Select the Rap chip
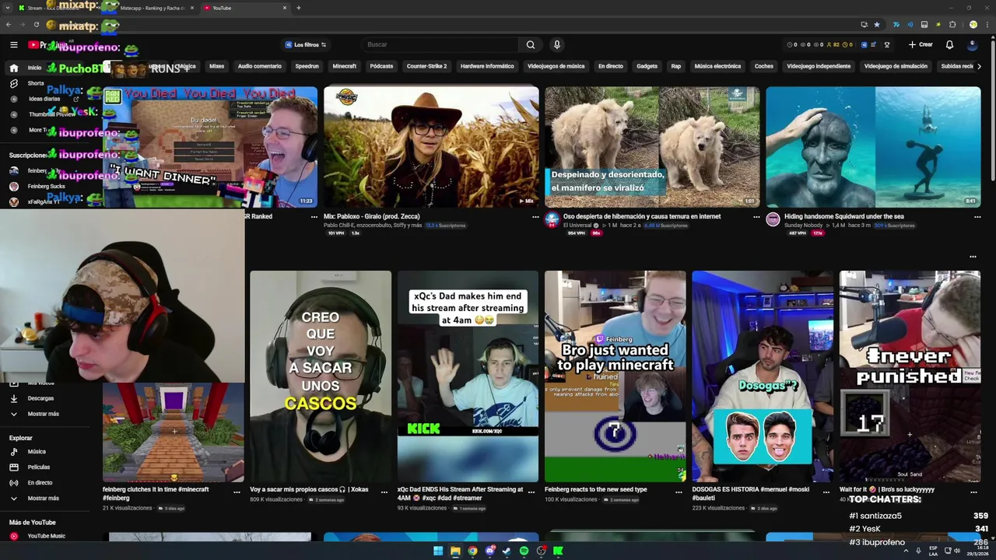The image size is (996, 560). point(675,66)
